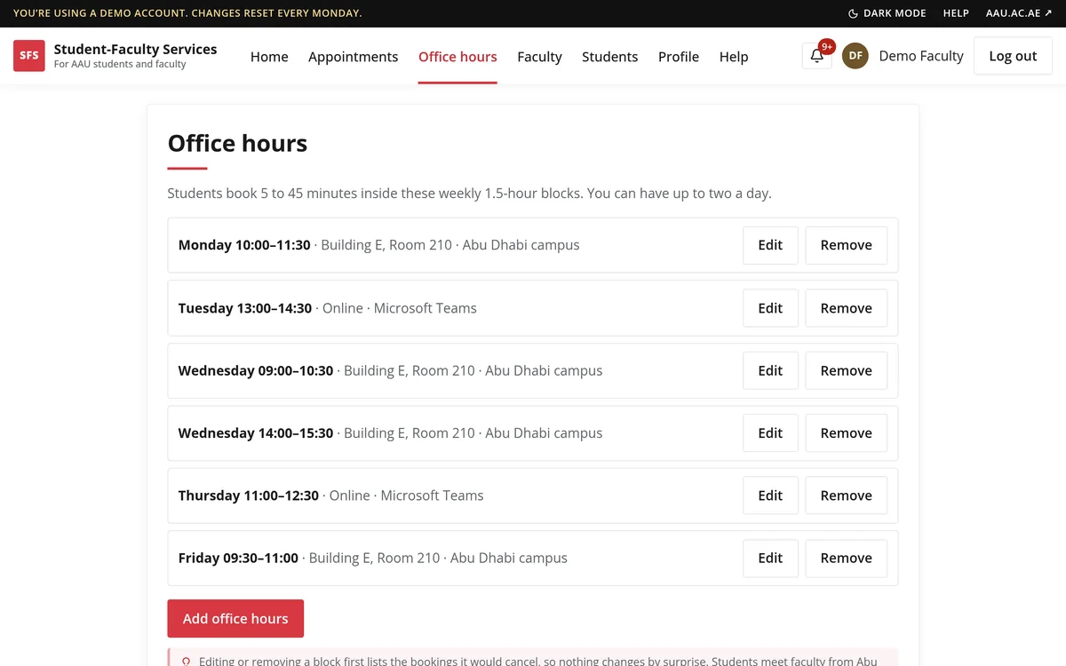Open the Appointments nav item

(353, 57)
